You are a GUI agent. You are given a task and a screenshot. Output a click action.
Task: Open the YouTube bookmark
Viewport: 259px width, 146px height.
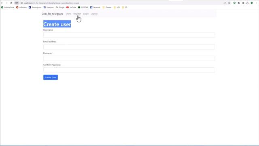tap(71, 7)
